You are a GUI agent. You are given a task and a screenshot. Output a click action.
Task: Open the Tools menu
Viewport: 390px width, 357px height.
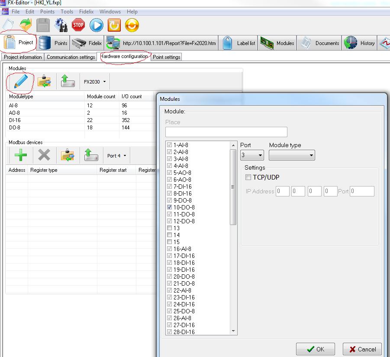click(67, 11)
